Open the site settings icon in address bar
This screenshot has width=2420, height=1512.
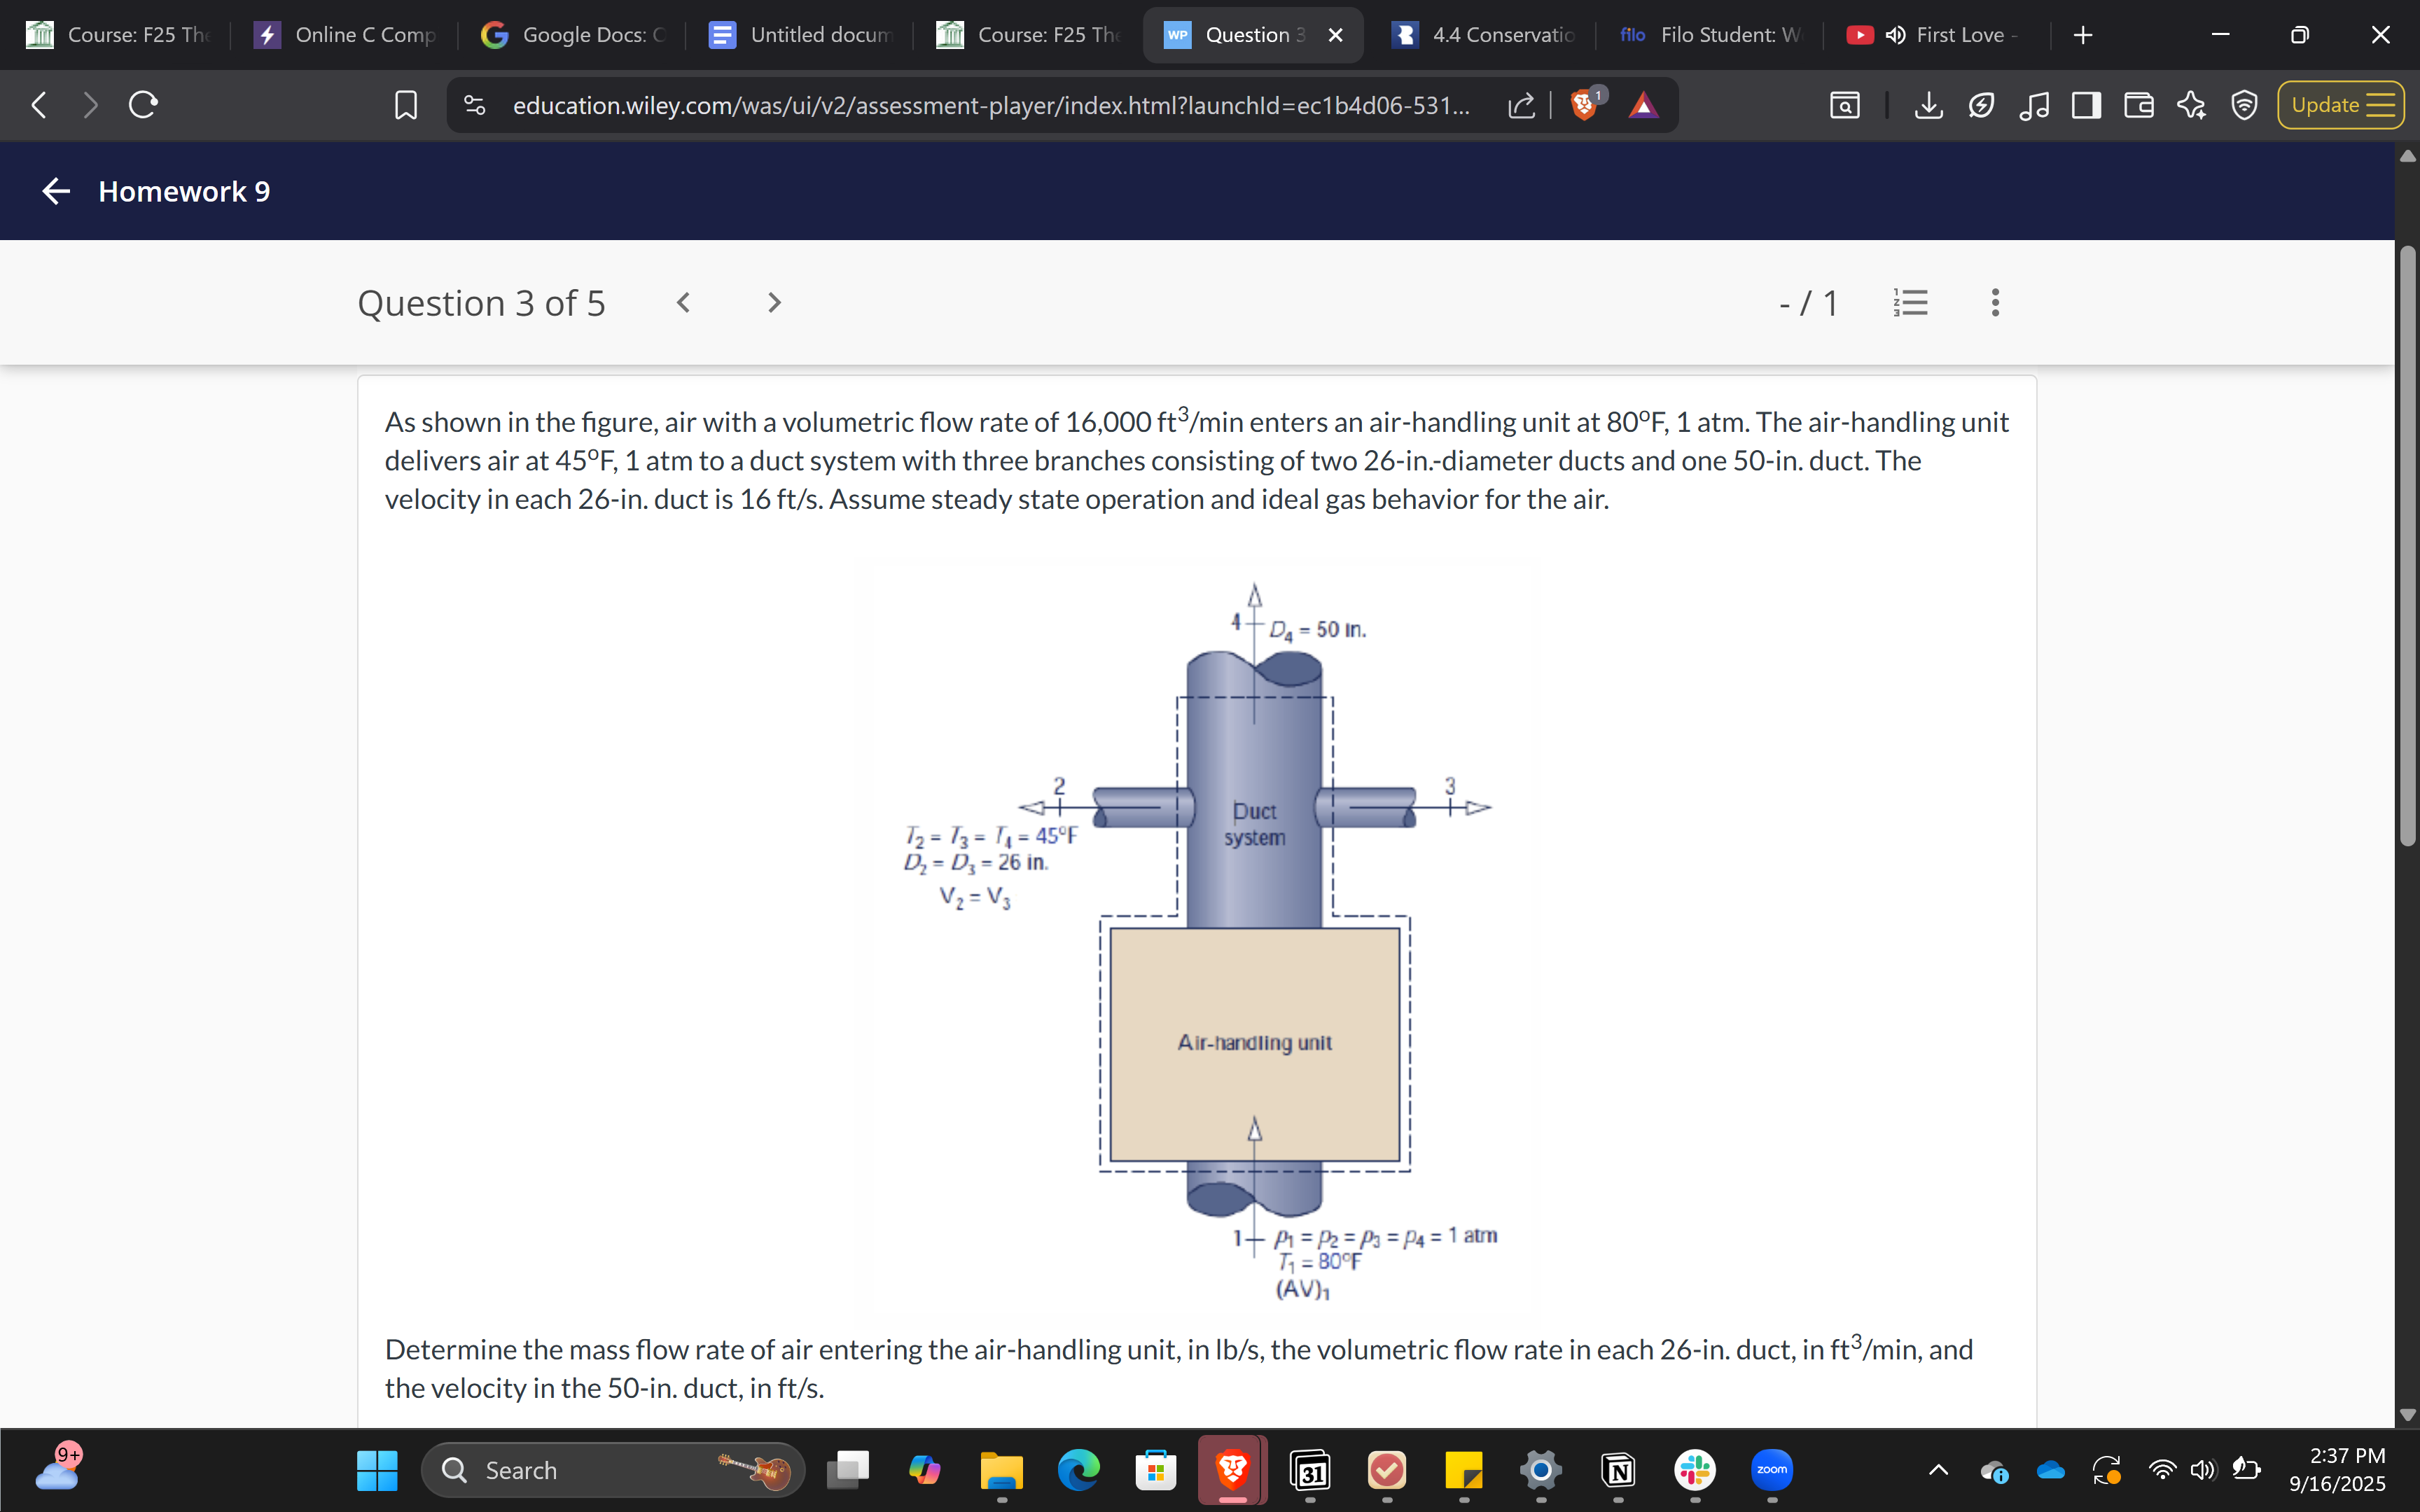tap(475, 105)
